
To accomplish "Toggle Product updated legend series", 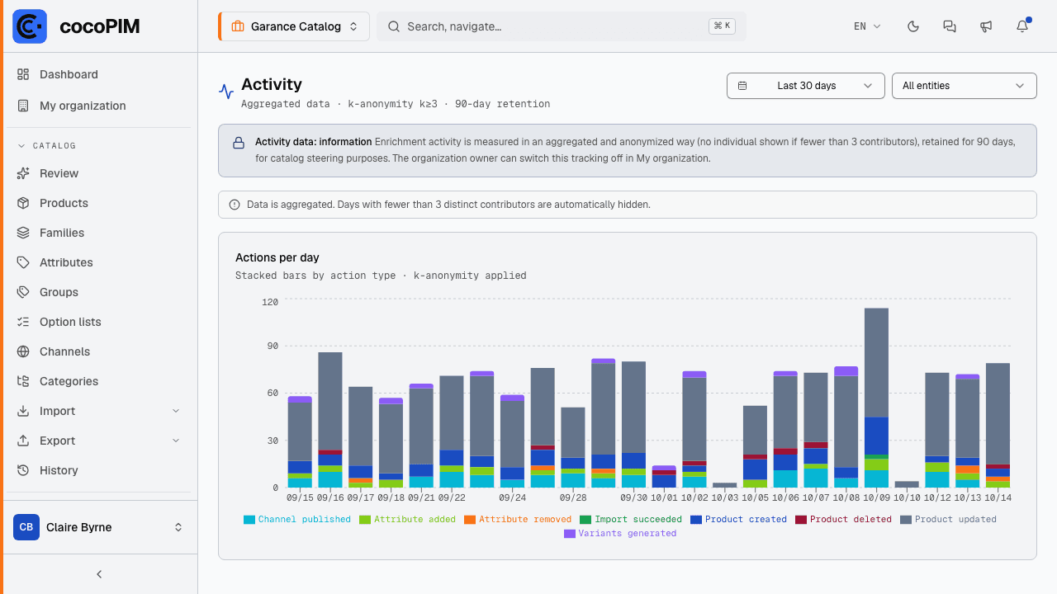I will point(948,520).
